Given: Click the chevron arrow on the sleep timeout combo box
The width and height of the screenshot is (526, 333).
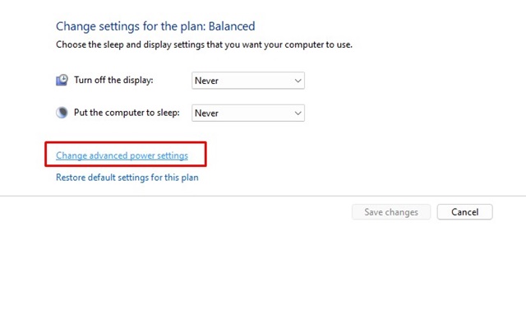Looking at the screenshot, I should (298, 113).
